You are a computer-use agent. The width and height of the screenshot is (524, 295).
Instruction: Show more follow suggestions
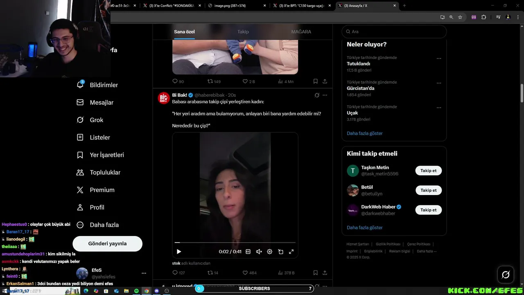pyautogui.click(x=365, y=227)
